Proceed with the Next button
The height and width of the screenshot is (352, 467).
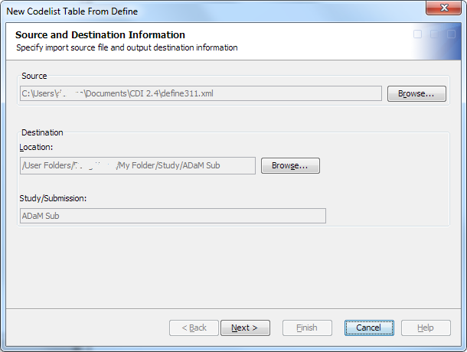click(x=244, y=328)
